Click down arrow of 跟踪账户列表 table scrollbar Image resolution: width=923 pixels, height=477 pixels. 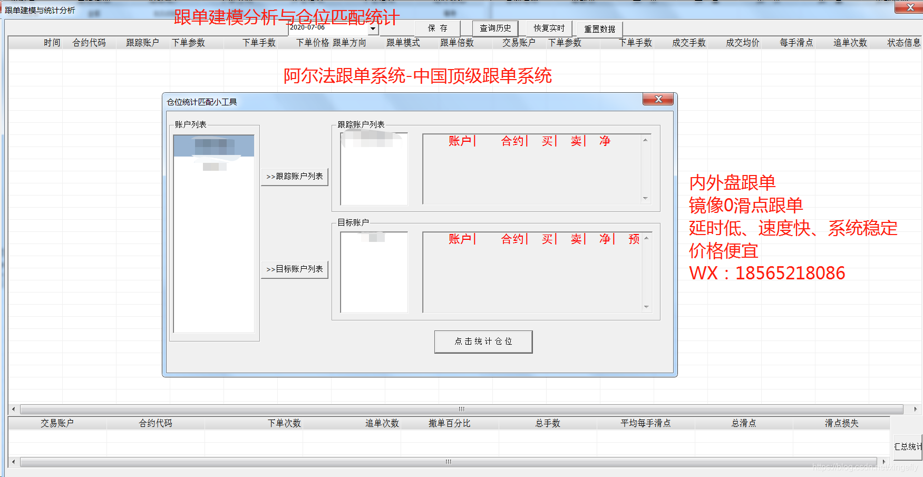[645, 198]
